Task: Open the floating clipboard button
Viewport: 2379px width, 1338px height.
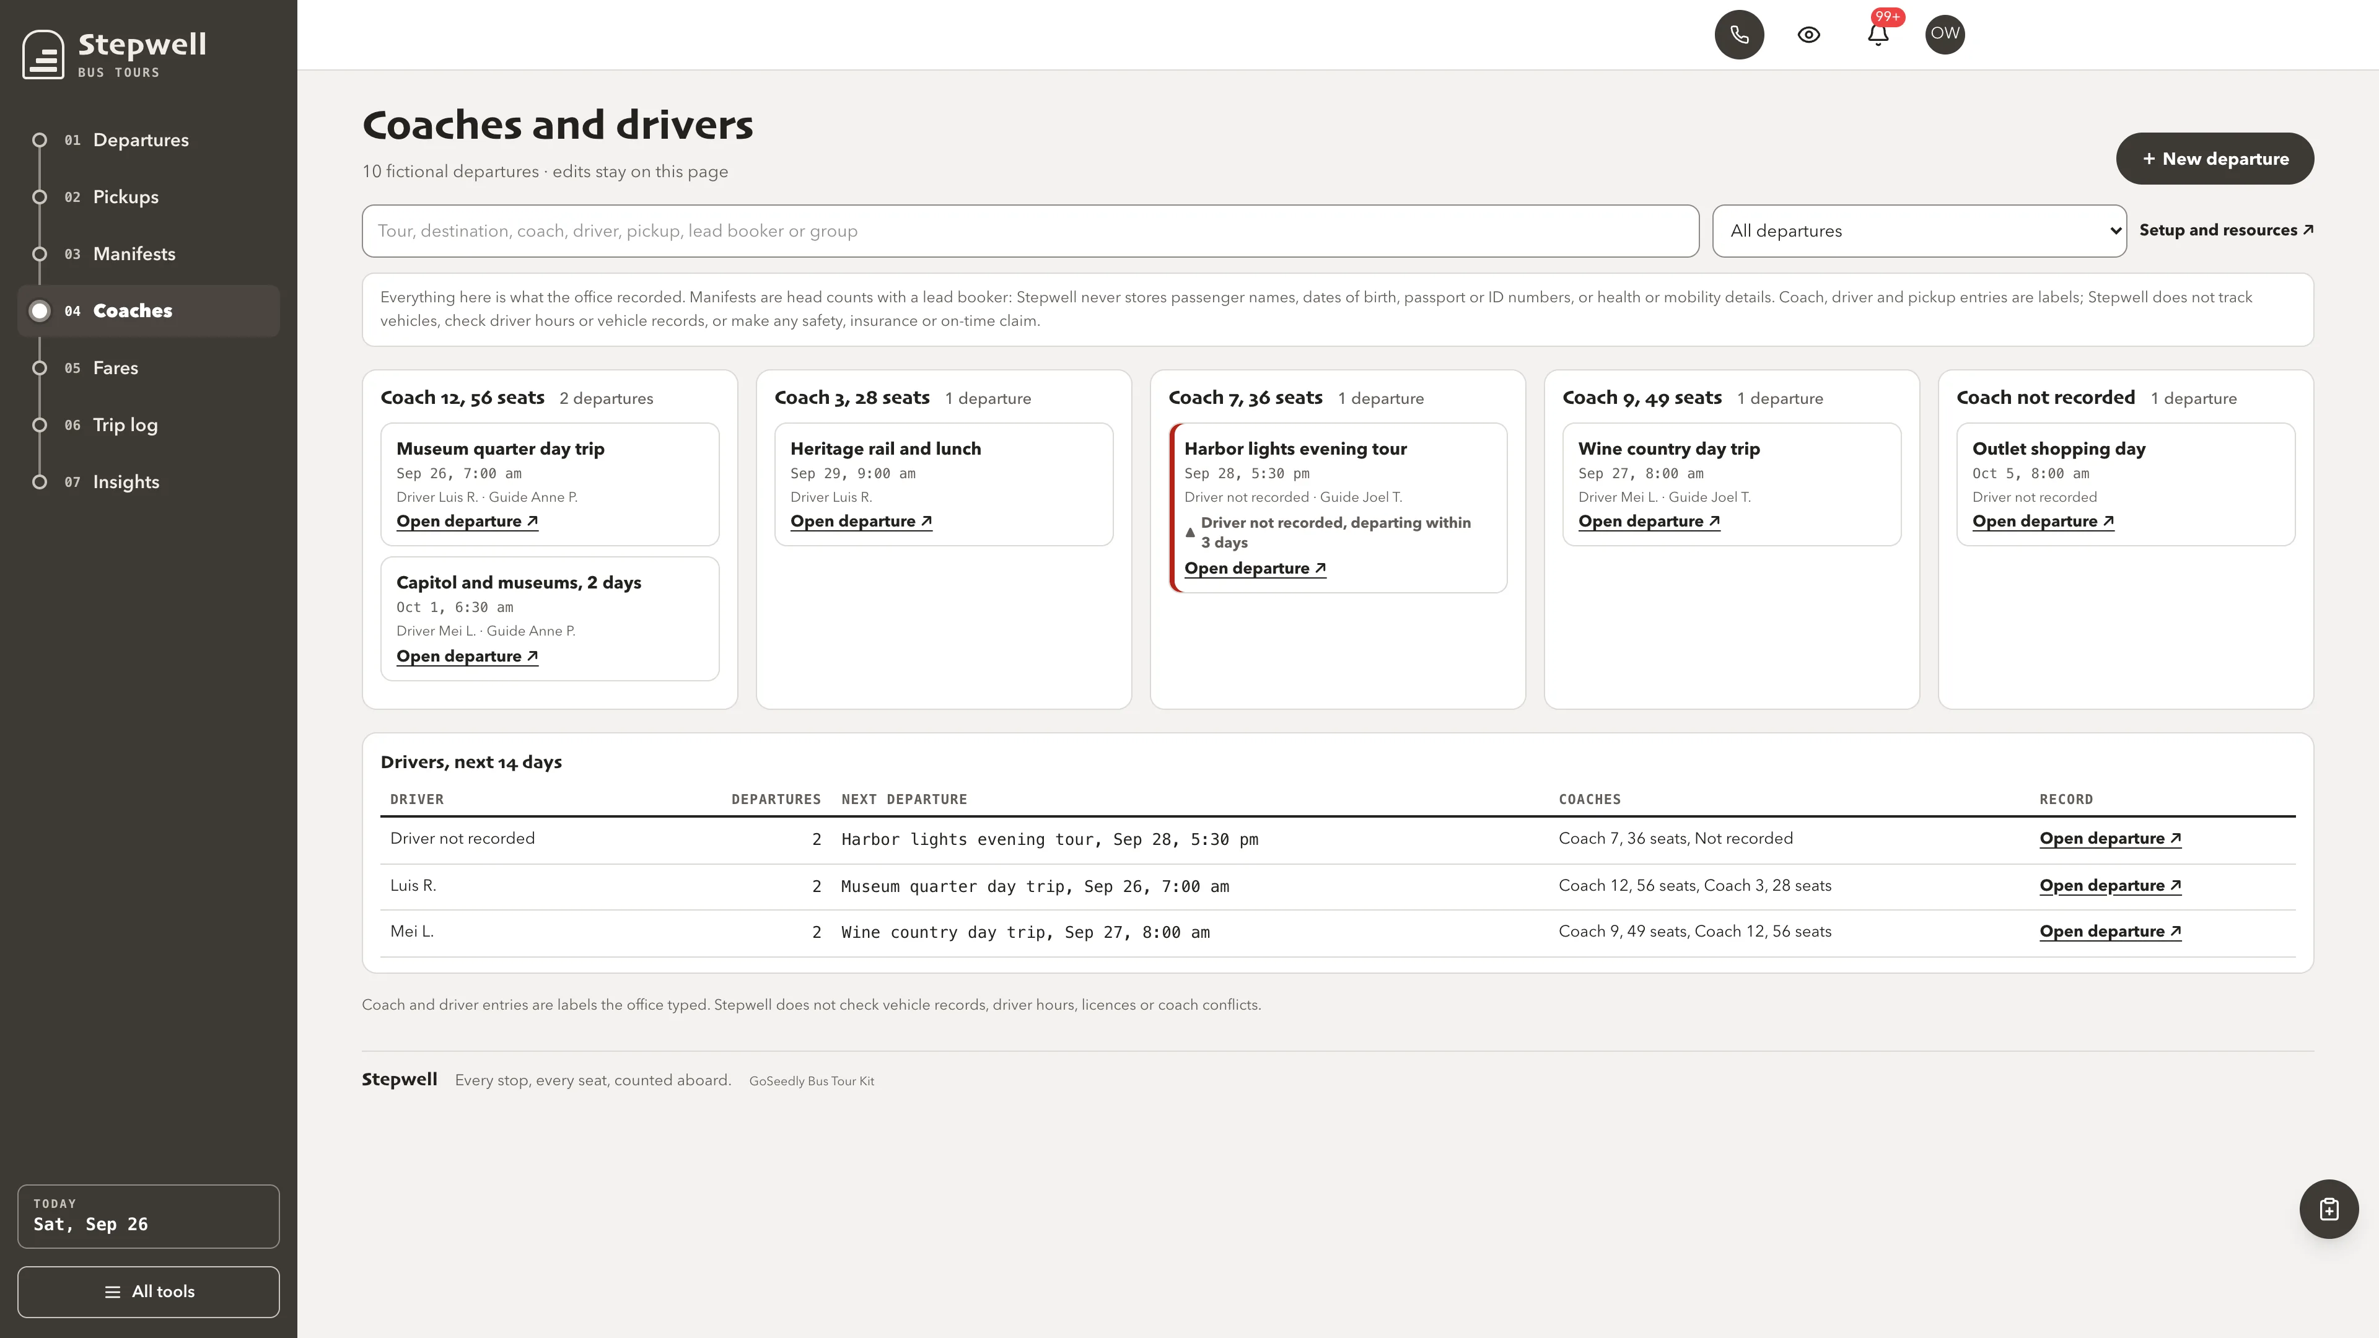Action: tap(2328, 1209)
